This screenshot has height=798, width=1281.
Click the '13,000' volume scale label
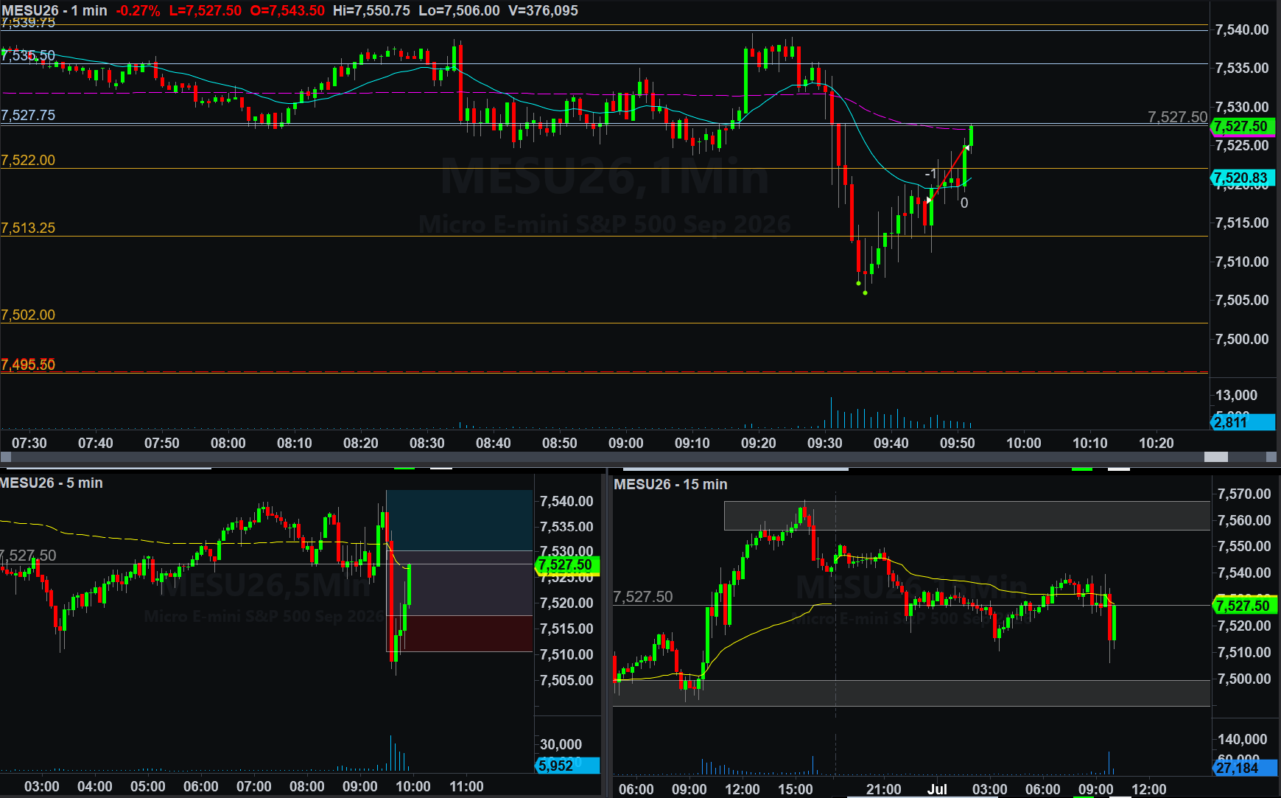pos(1236,395)
